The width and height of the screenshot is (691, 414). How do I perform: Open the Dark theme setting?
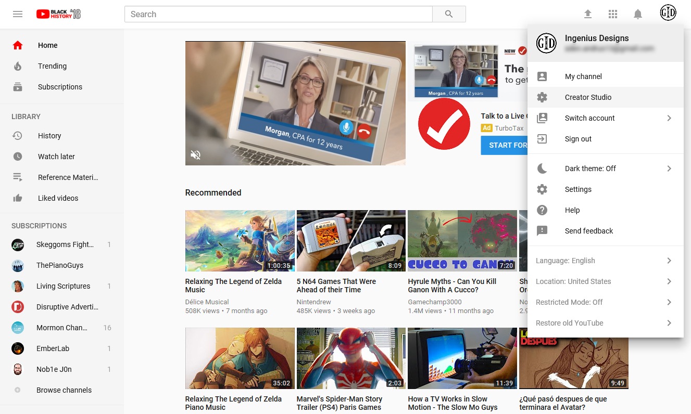pyautogui.click(x=590, y=169)
